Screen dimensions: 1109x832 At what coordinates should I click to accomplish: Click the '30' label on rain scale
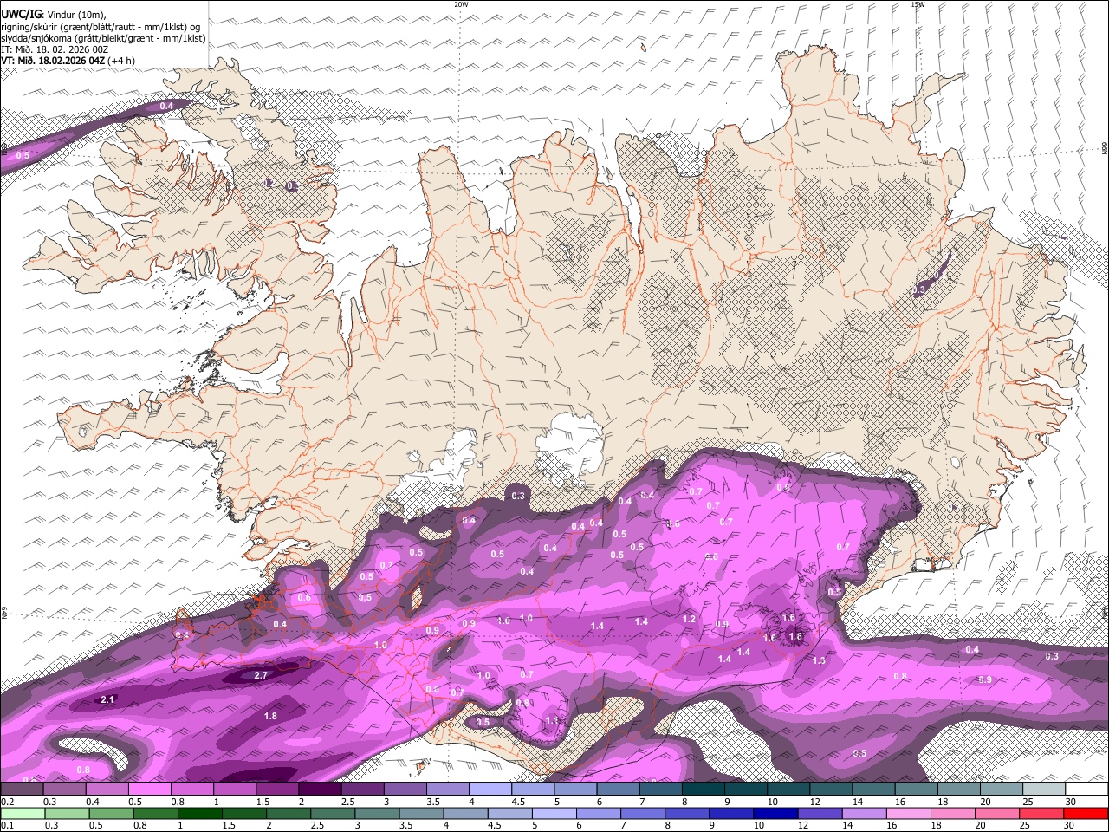[1070, 826]
